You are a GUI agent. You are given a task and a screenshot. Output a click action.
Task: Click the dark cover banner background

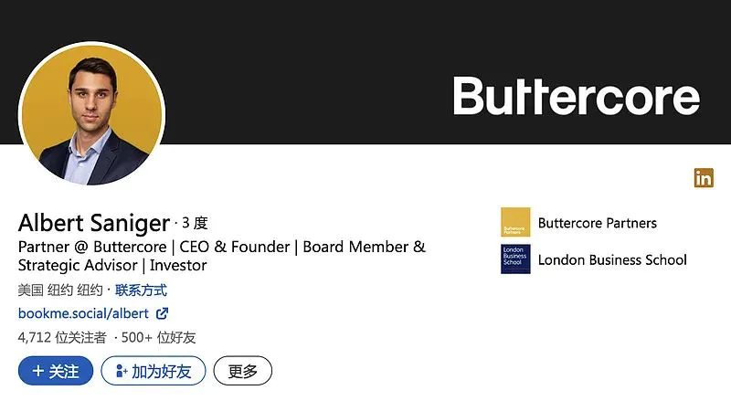[x=320, y=55]
